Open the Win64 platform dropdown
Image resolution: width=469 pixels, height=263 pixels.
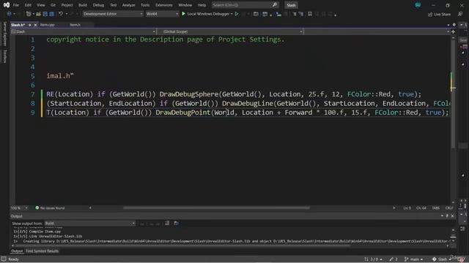[162, 14]
